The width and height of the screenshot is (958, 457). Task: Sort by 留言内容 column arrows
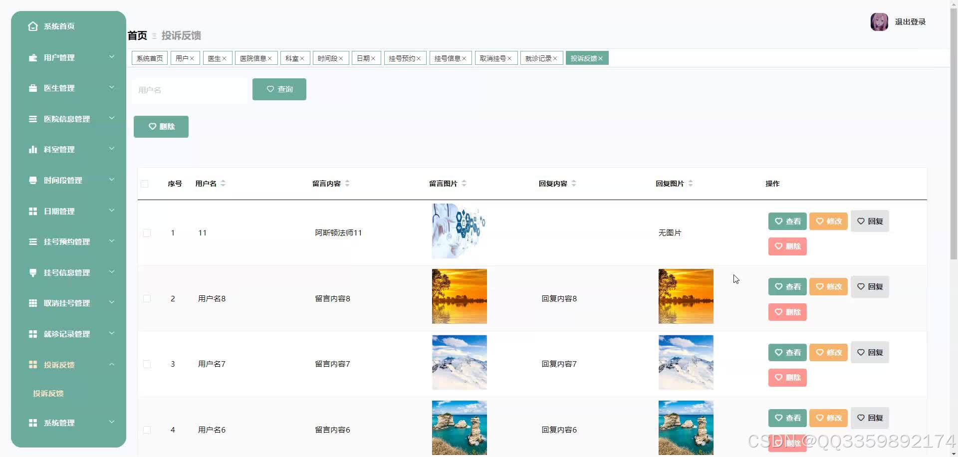click(347, 184)
